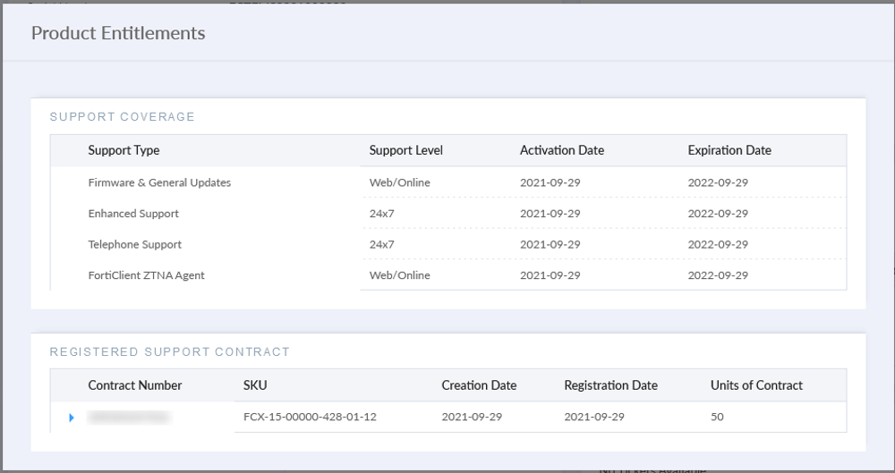895x473 pixels.
Task: Click expiration date of FortiClient ZTNA Agent
Action: [718, 275]
